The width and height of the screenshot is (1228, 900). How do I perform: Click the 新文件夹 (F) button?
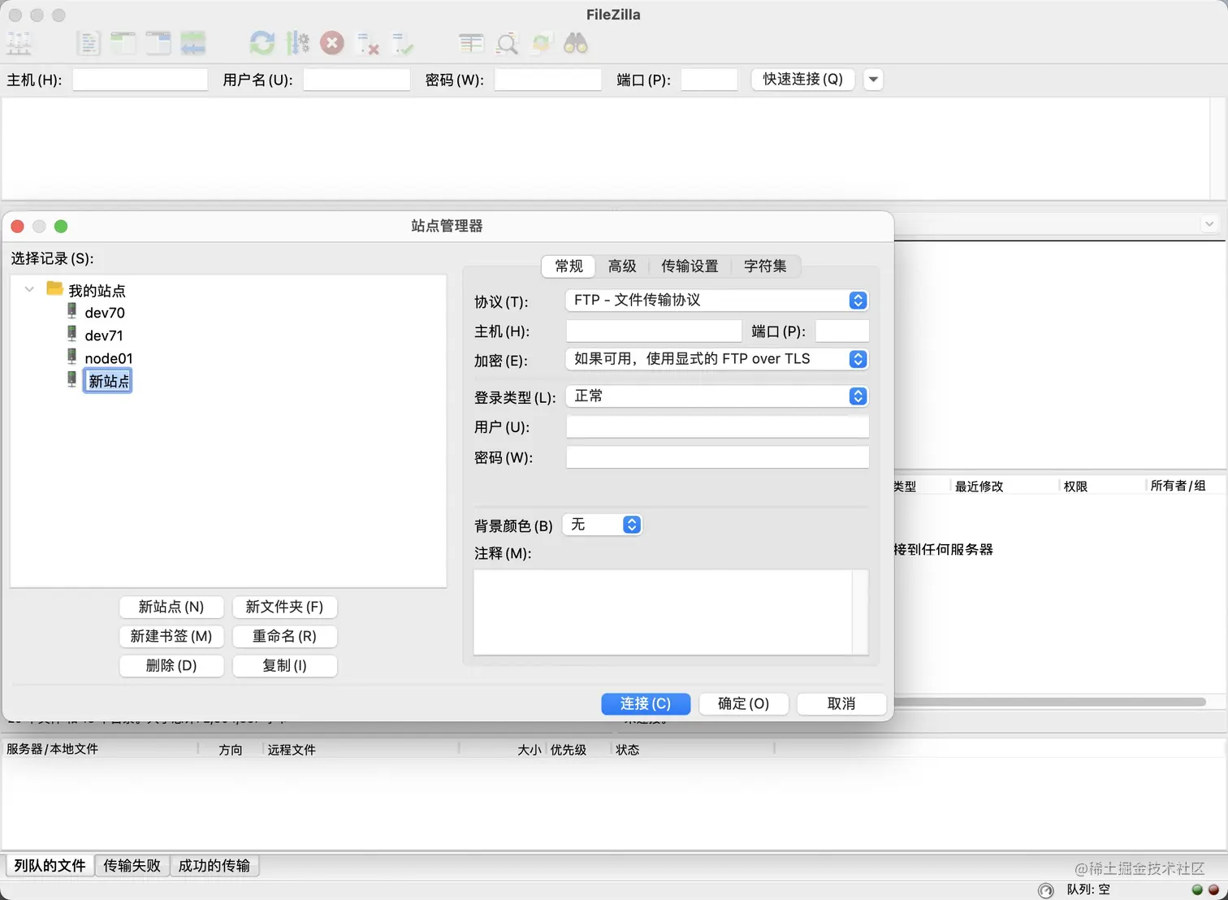pos(284,607)
